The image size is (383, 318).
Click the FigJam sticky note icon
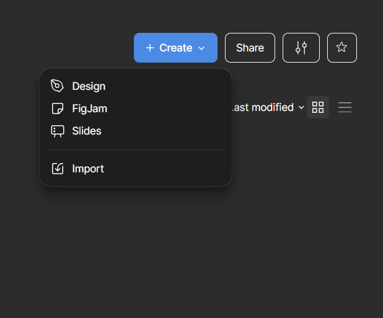(58, 108)
